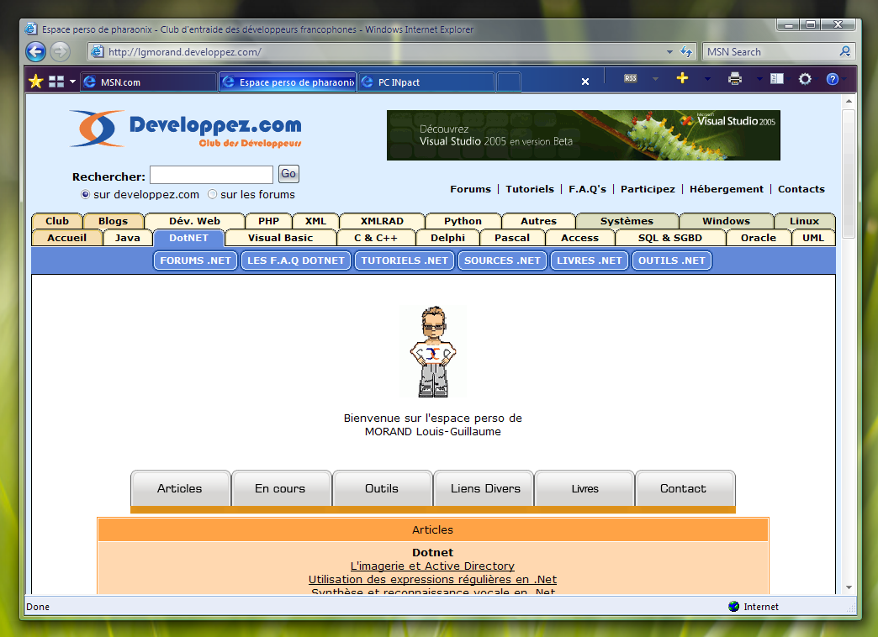Open the Quick Tabs dropdown arrow

click(x=72, y=82)
